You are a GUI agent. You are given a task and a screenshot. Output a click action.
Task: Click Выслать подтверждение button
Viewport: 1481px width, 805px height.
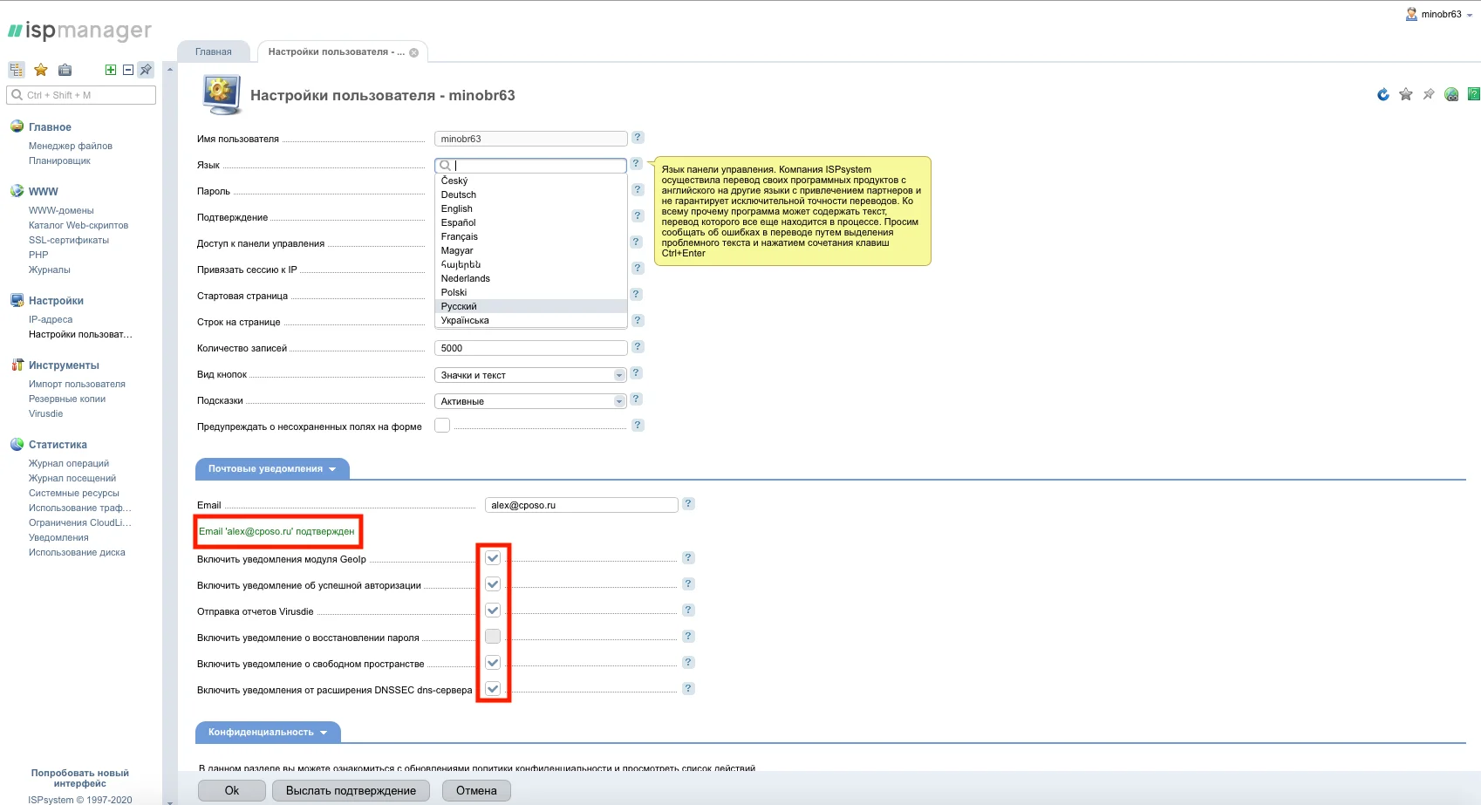351,790
